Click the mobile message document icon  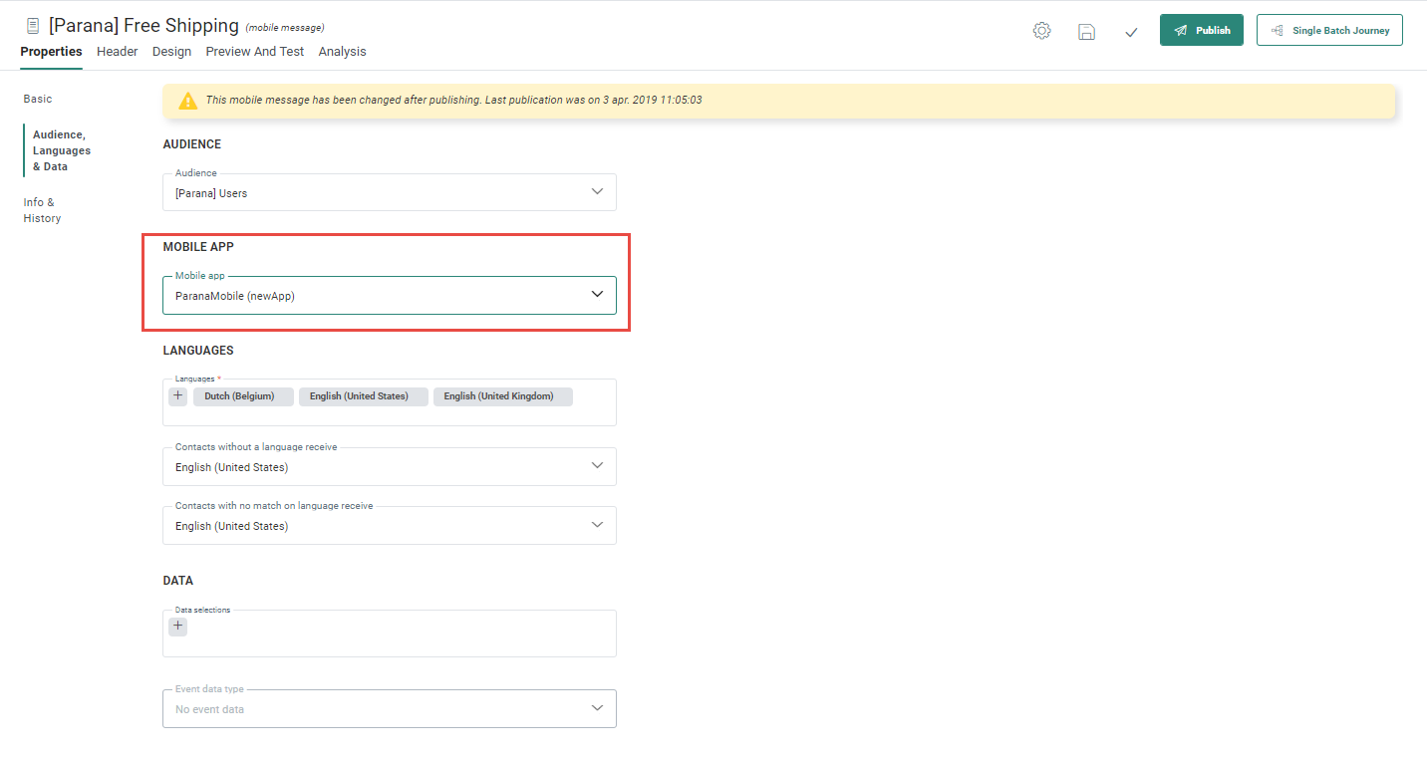pos(33,26)
